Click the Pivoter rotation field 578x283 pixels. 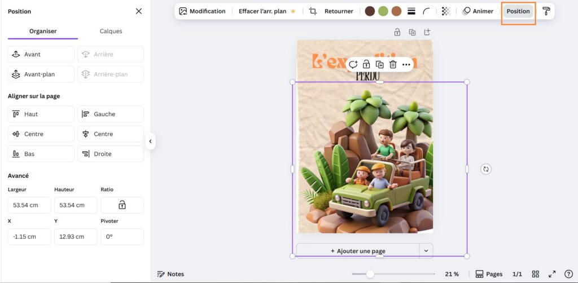tap(122, 237)
